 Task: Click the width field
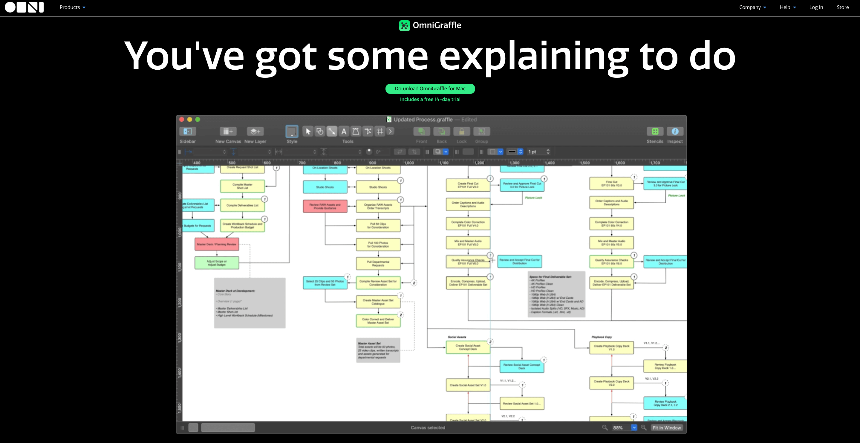(300, 152)
